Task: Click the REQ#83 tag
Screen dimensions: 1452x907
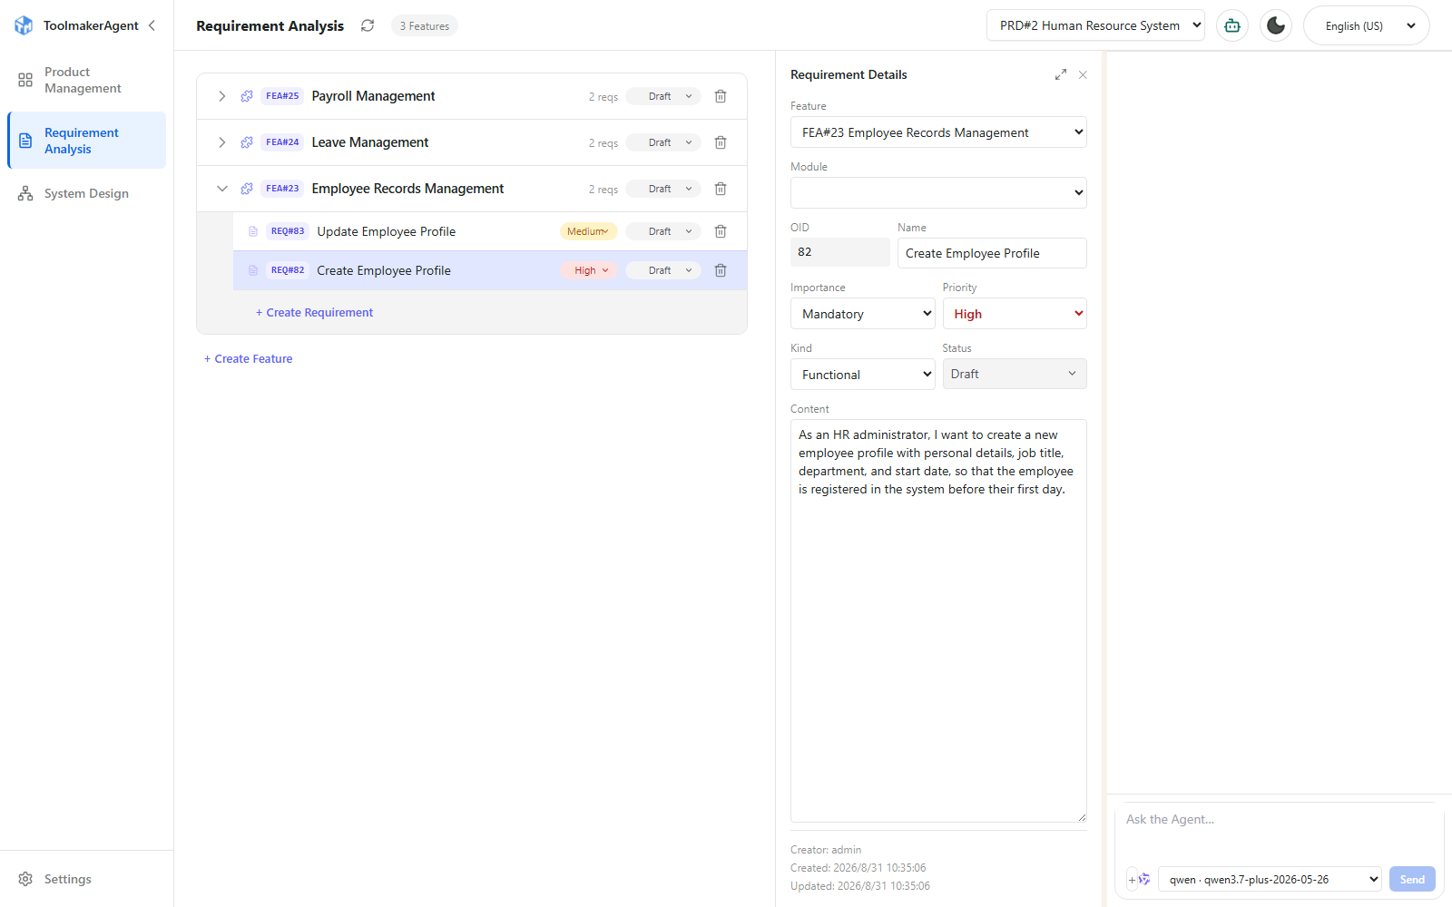Action: click(288, 231)
